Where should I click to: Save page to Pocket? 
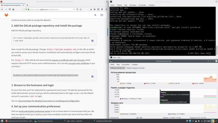[77, 9]
